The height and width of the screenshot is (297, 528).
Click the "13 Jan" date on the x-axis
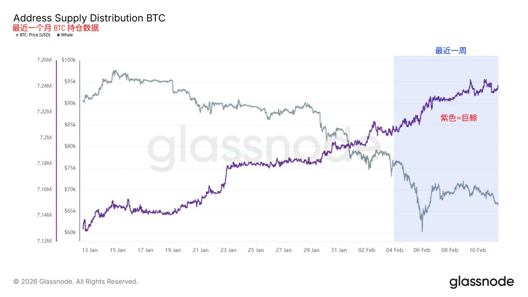89,250
